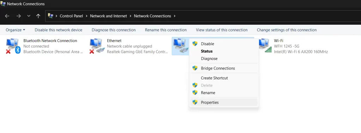Click the Wi-Fi connection name

click(x=279, y=41)
